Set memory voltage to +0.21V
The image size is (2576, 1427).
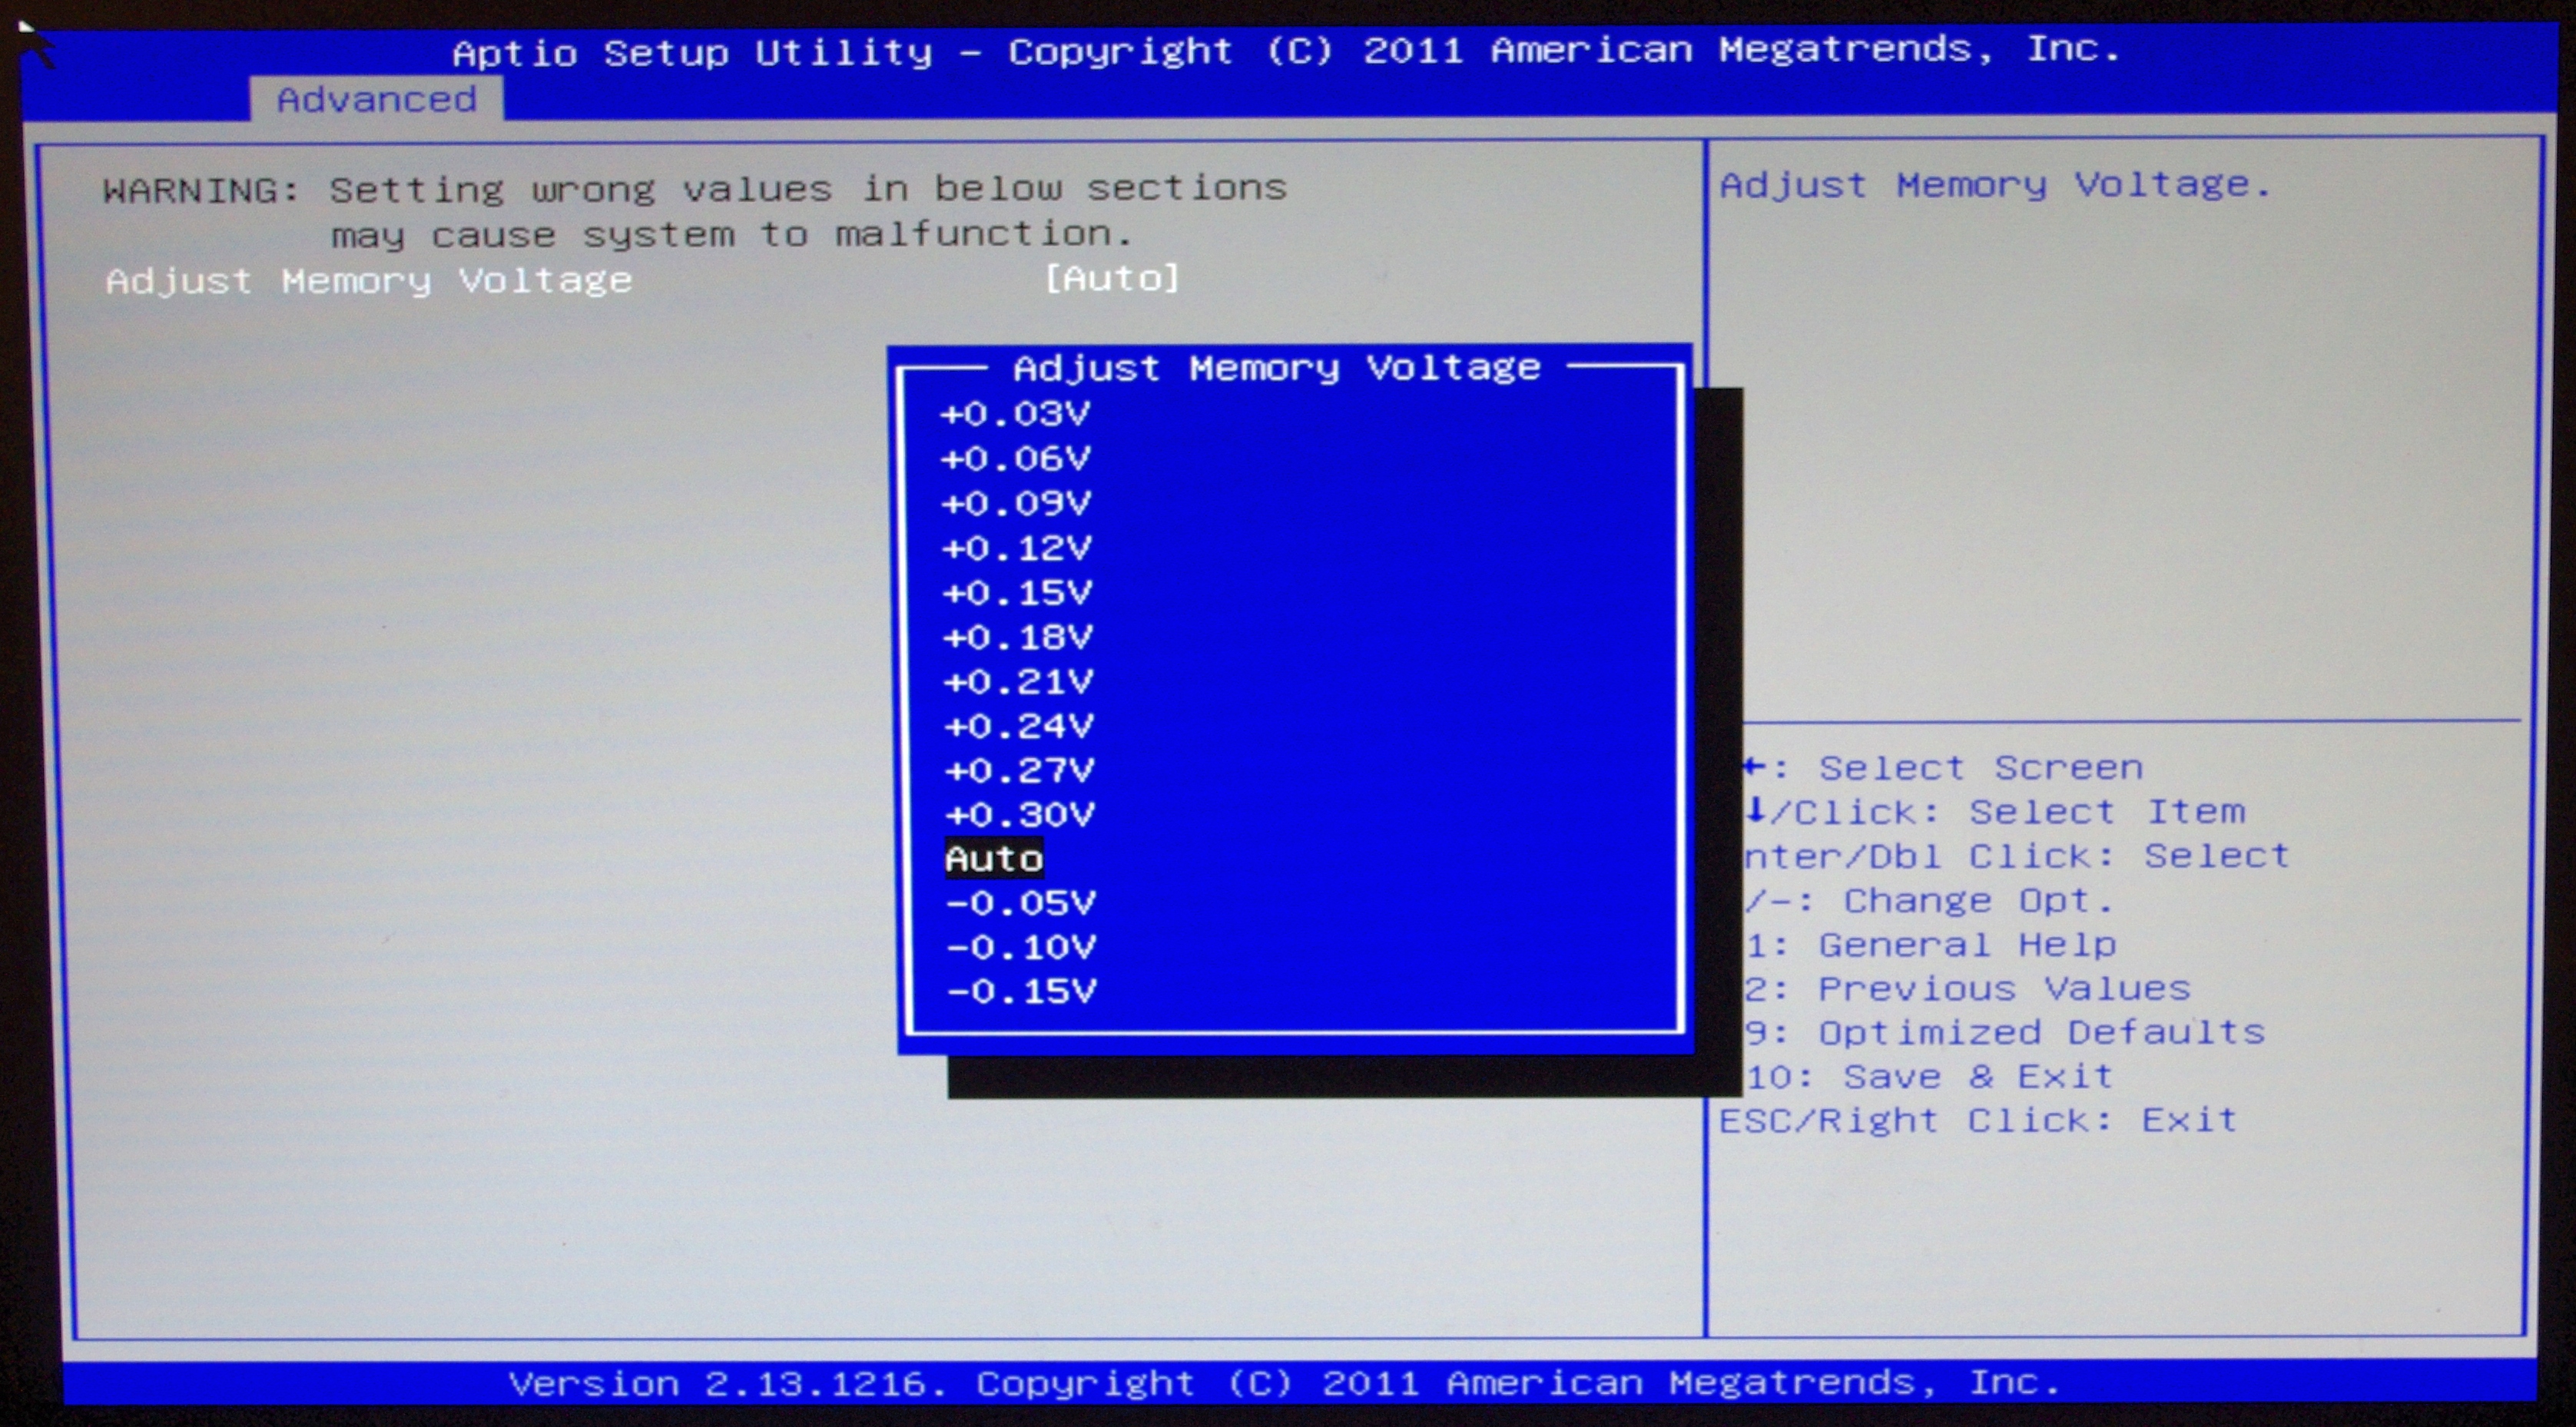(x=1019, y=682)
